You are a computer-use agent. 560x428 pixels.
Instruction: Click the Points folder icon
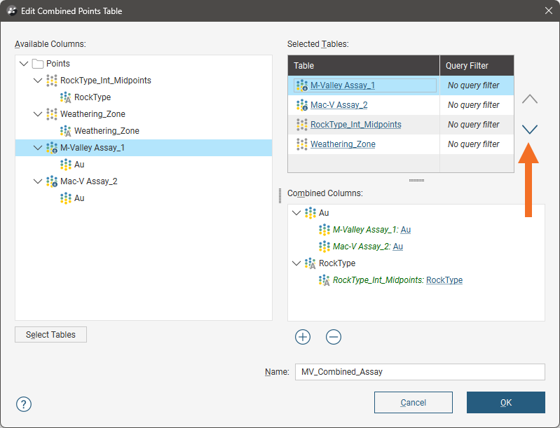click(x=38, y=64)
